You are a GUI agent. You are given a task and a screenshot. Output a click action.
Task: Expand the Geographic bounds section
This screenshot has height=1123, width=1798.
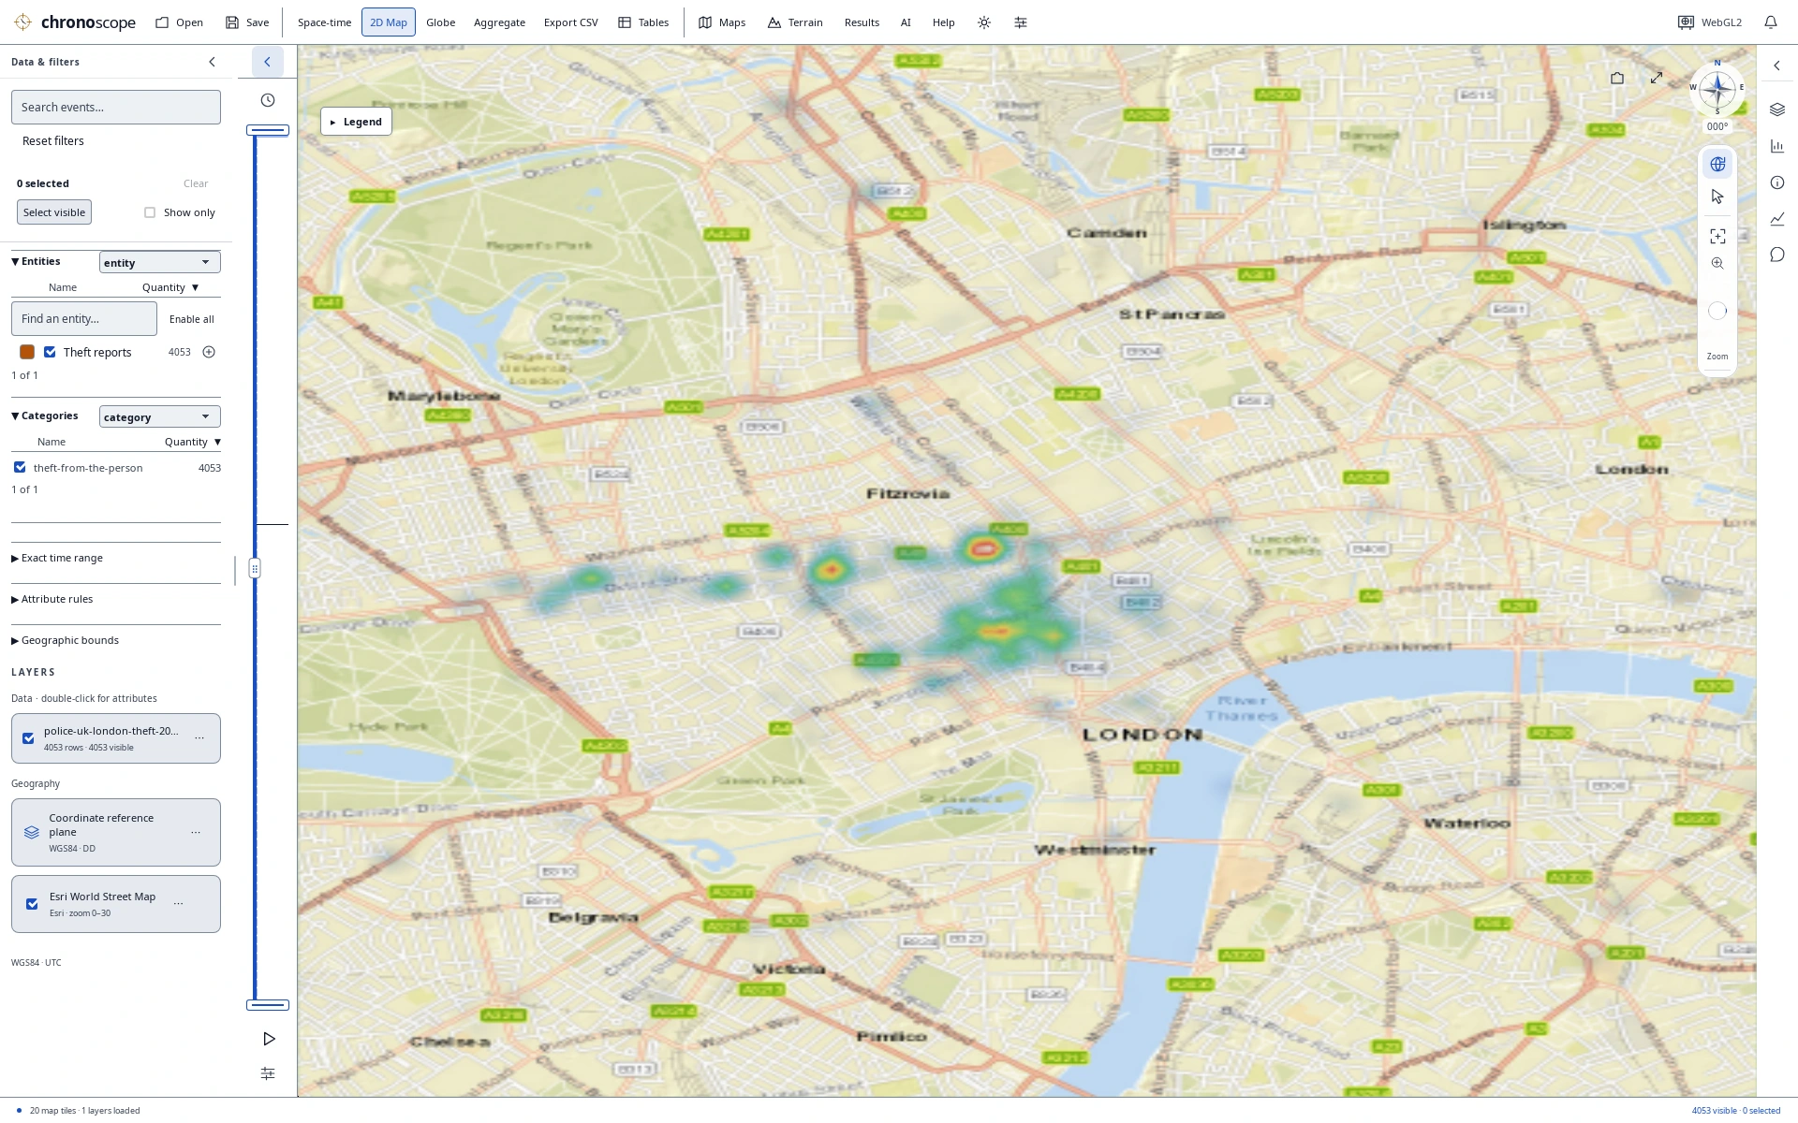pos(66,640)
